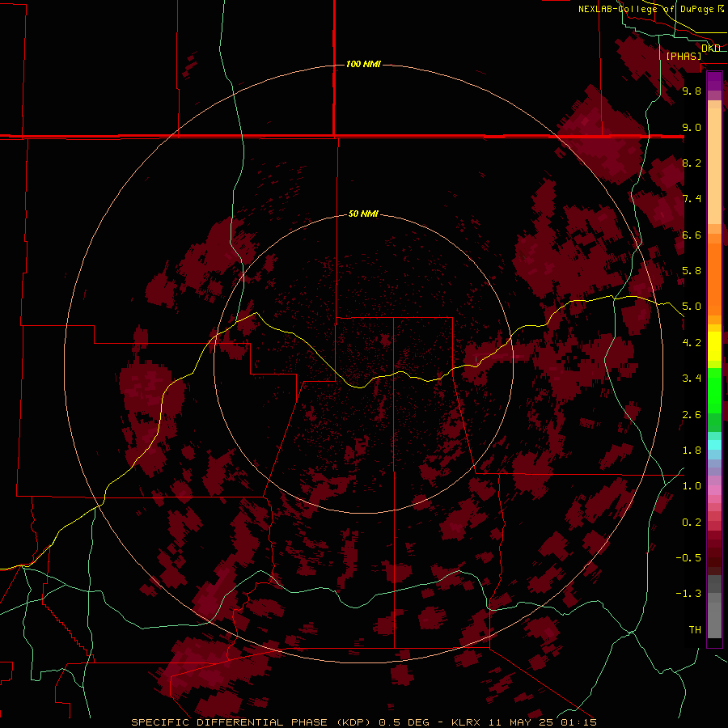Click the [PHAS] label above color scale
This screenshot has width=728, height=728.
[684, 56]
